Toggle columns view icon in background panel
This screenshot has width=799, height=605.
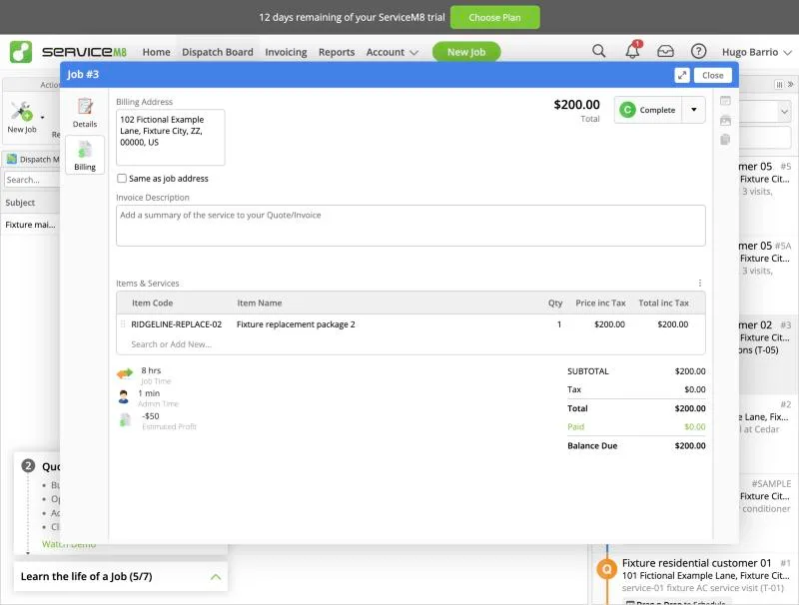[779, 85]
